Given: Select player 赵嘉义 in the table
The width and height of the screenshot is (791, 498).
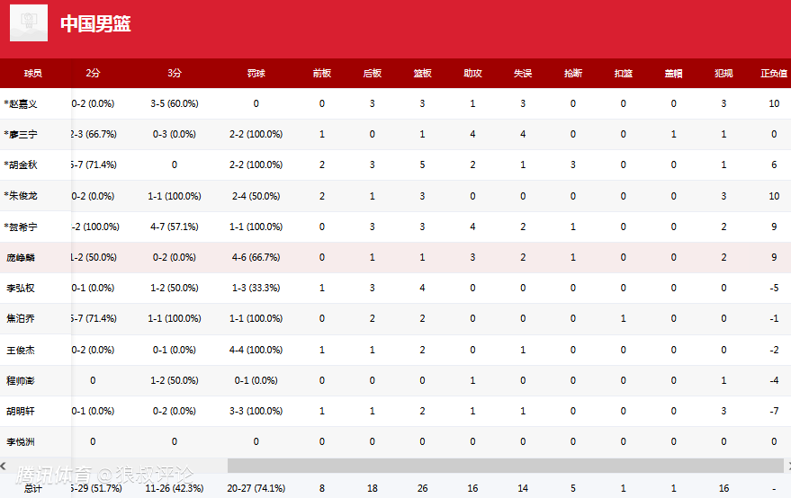Looking at the screenshot, I should click(21, 104).
